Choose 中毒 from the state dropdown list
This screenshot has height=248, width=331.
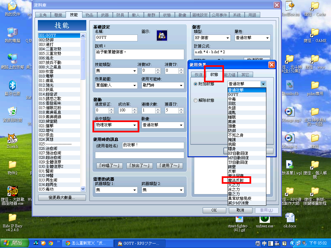click(x=247, y=99)
